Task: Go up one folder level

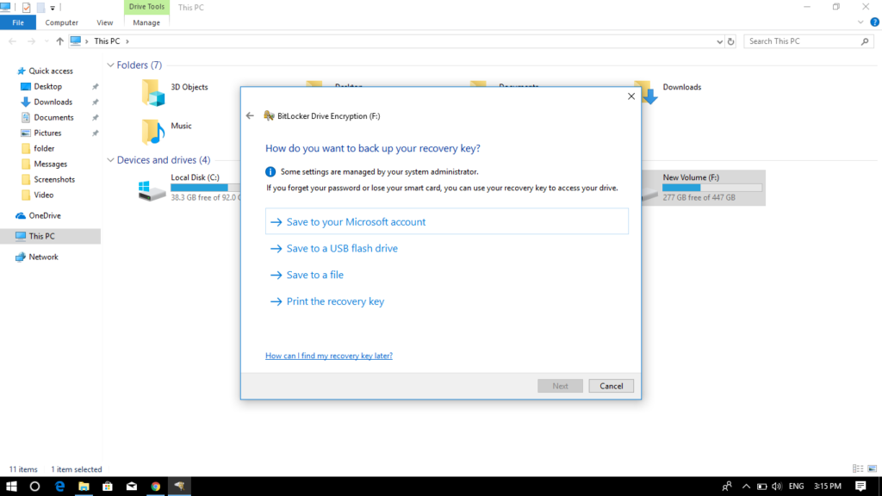Action: click(x=59, y=41)
